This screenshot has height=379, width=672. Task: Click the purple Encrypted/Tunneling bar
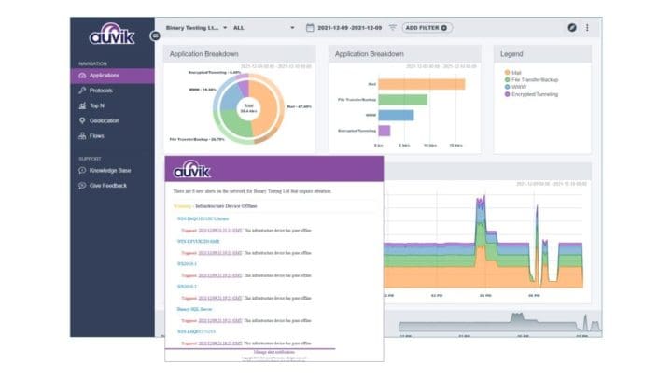(x=385, y=131)
